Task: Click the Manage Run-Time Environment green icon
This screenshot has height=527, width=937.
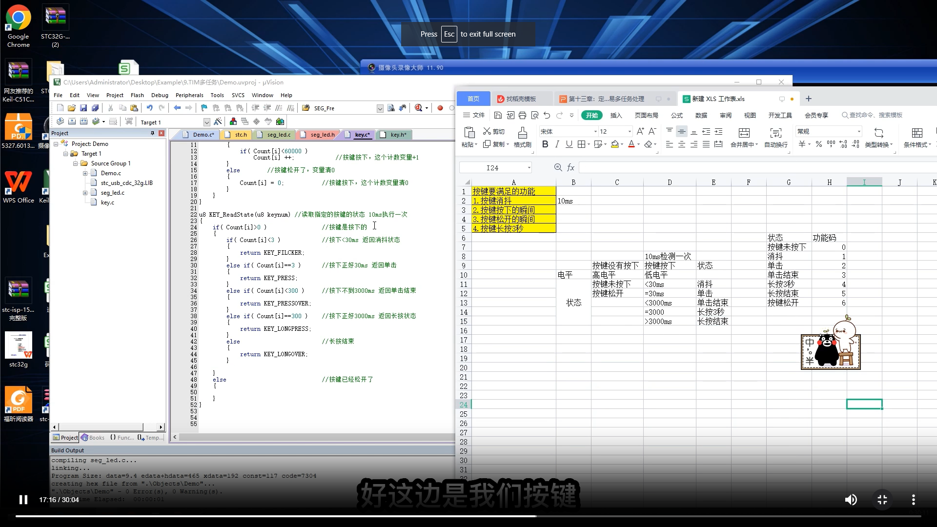Action: coord(280,122)
